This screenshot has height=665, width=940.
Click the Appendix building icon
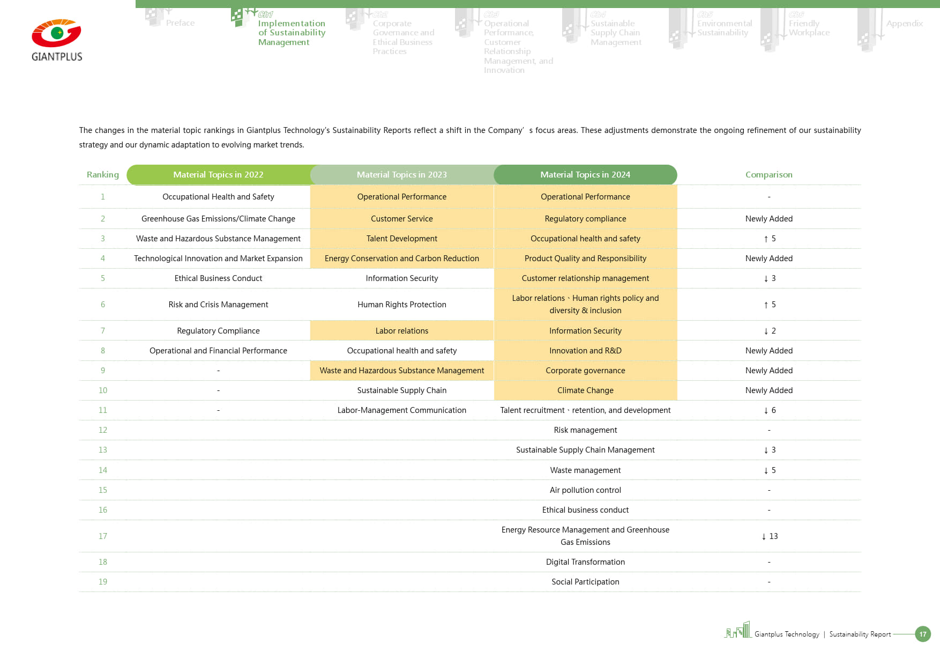tap(867, 30)
